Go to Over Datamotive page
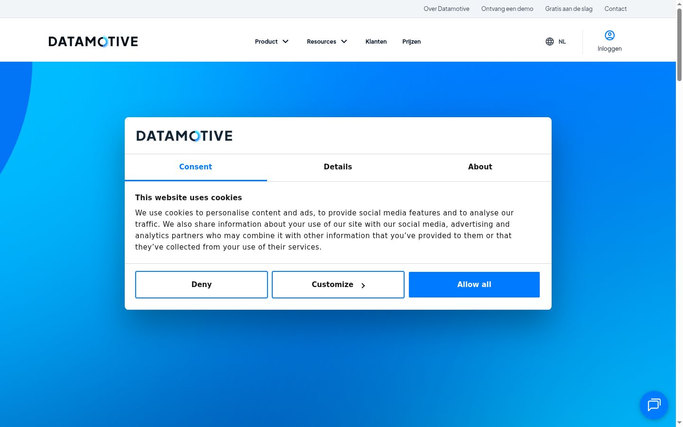 pos(446,9)
